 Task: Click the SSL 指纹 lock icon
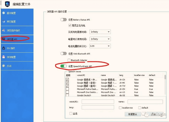pos(4,48)
